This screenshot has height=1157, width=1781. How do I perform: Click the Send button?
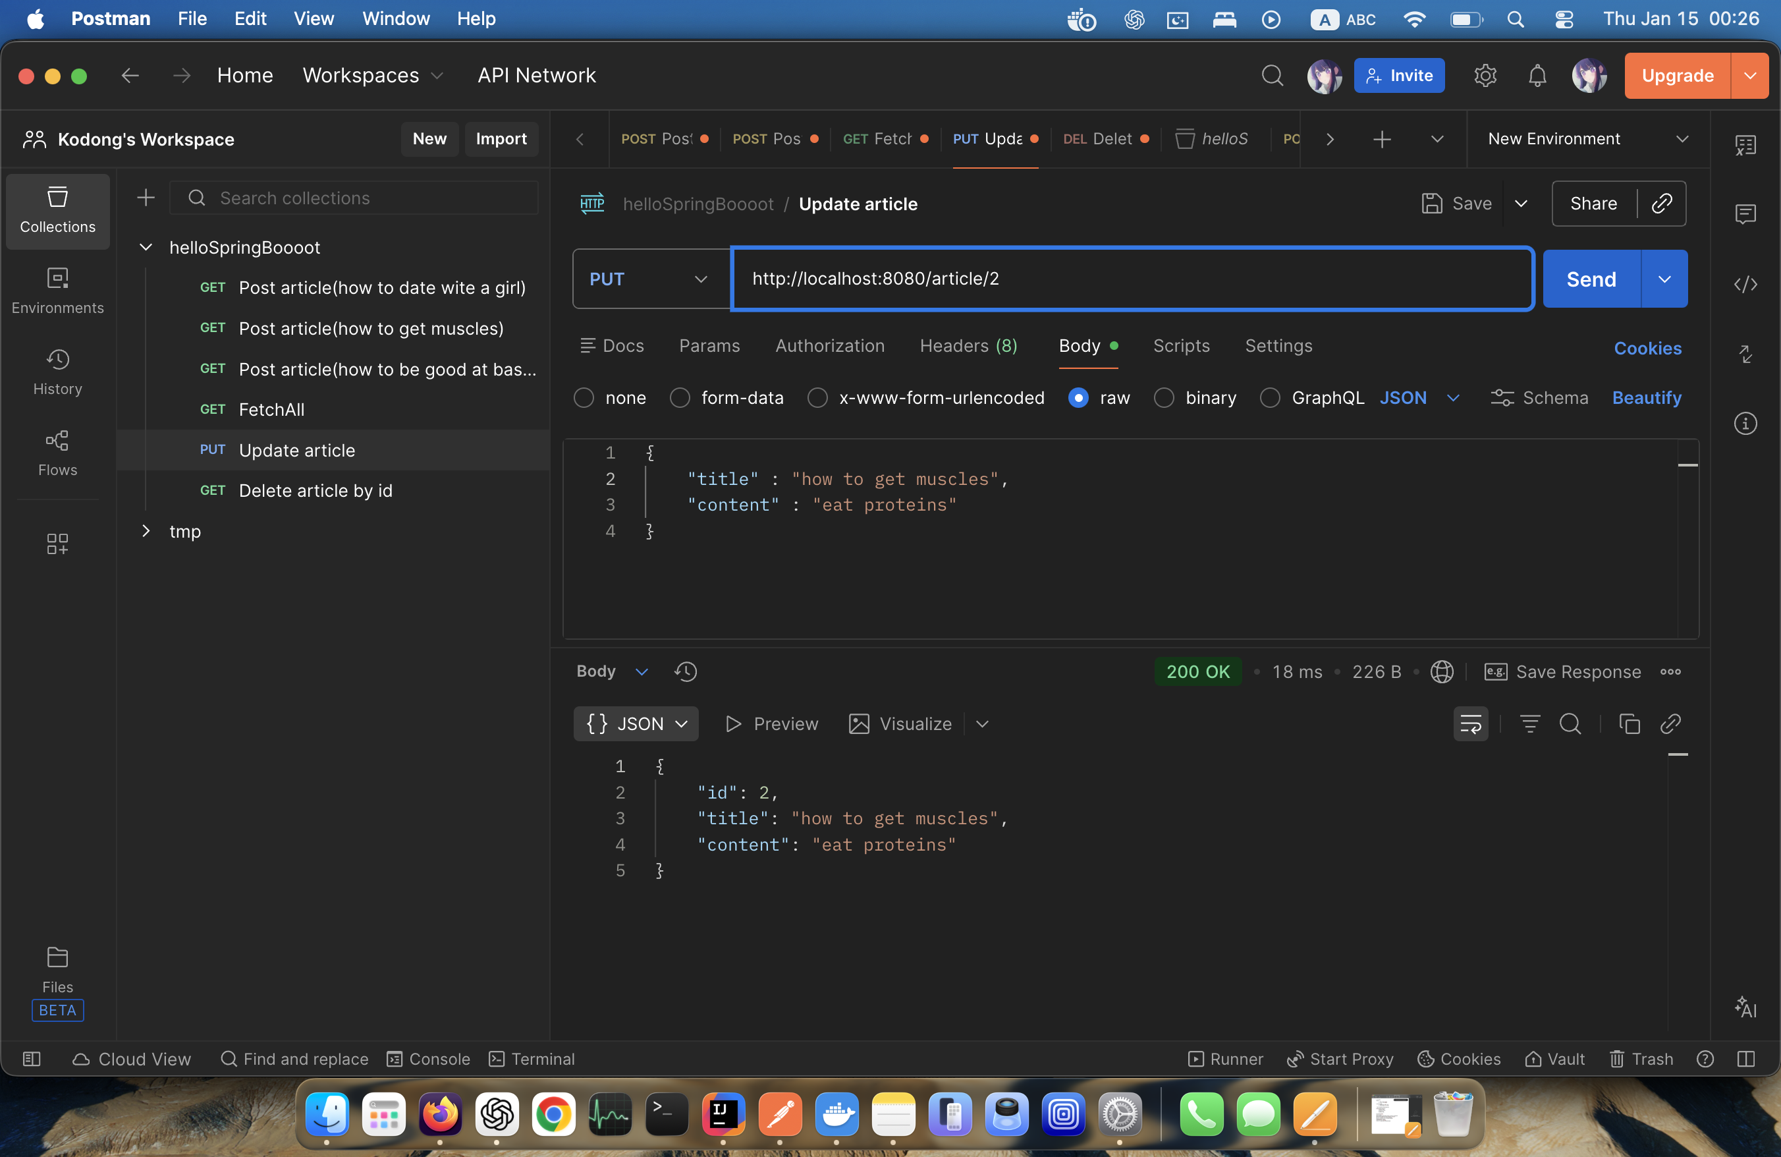click(x=1591, y=279)
